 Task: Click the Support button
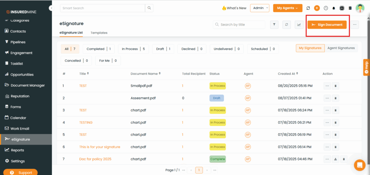click(20, 172)
